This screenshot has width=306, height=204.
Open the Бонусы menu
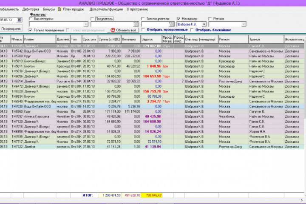(x=49, y=9)
